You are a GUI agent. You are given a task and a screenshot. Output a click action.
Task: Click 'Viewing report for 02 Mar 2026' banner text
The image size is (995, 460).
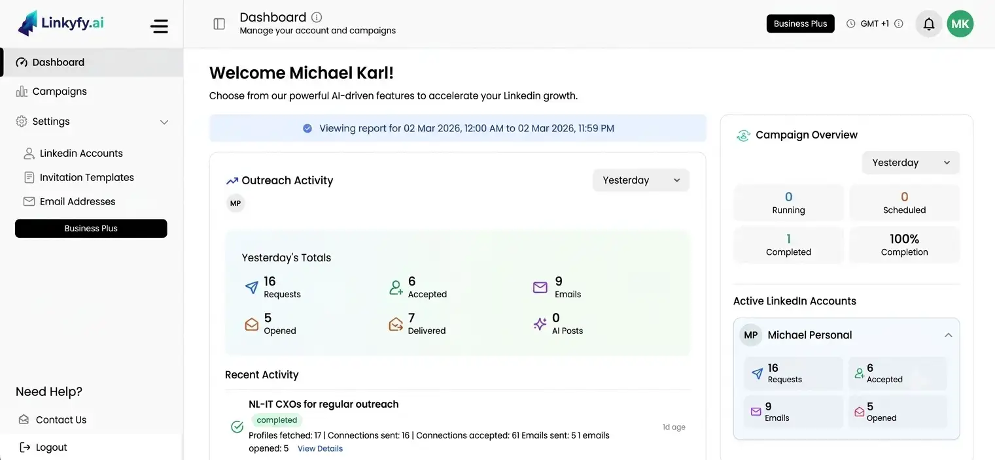tap(466, 129)
